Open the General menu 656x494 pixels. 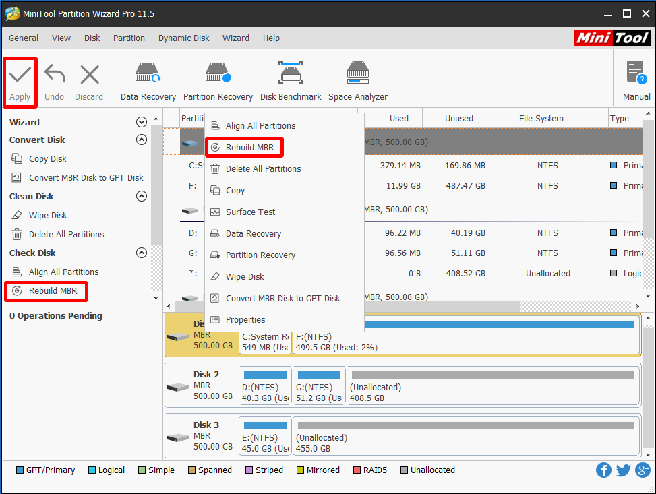click(24, 38)
